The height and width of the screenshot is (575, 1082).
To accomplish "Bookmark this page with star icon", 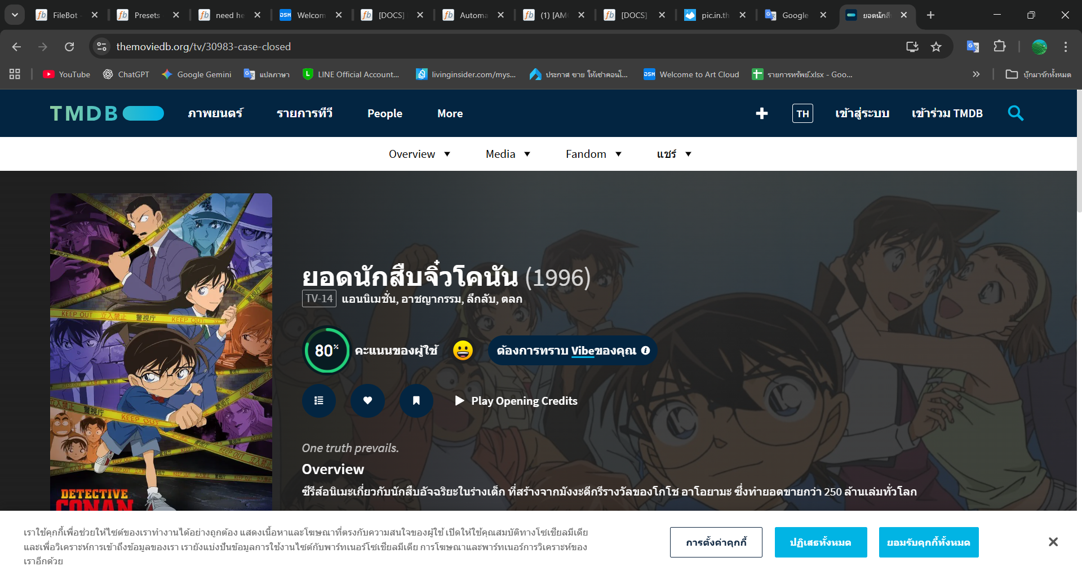I will tap(936, 47).
